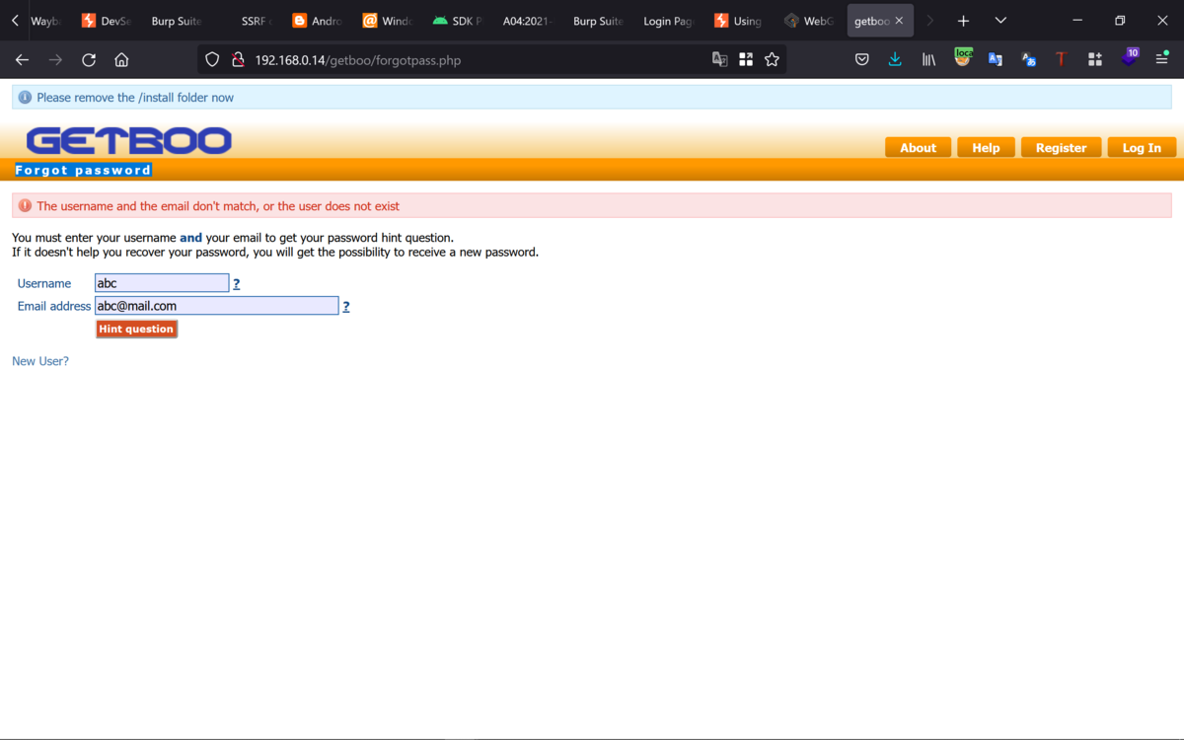
Task: Switch to the SDK tab
Action: 456,21
